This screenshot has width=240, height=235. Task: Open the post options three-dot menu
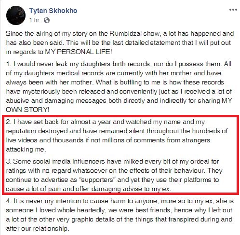coord(233,10)
